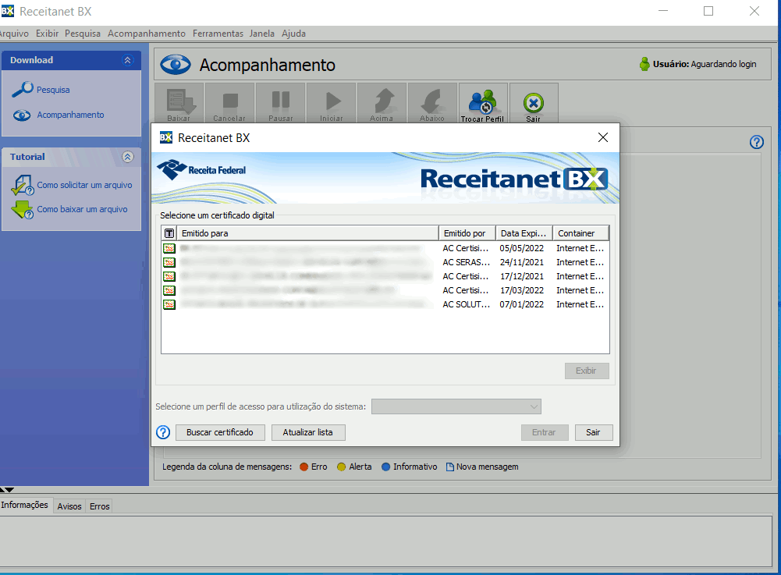
Task: Click the T type column header
Action: tap(169, 233)
